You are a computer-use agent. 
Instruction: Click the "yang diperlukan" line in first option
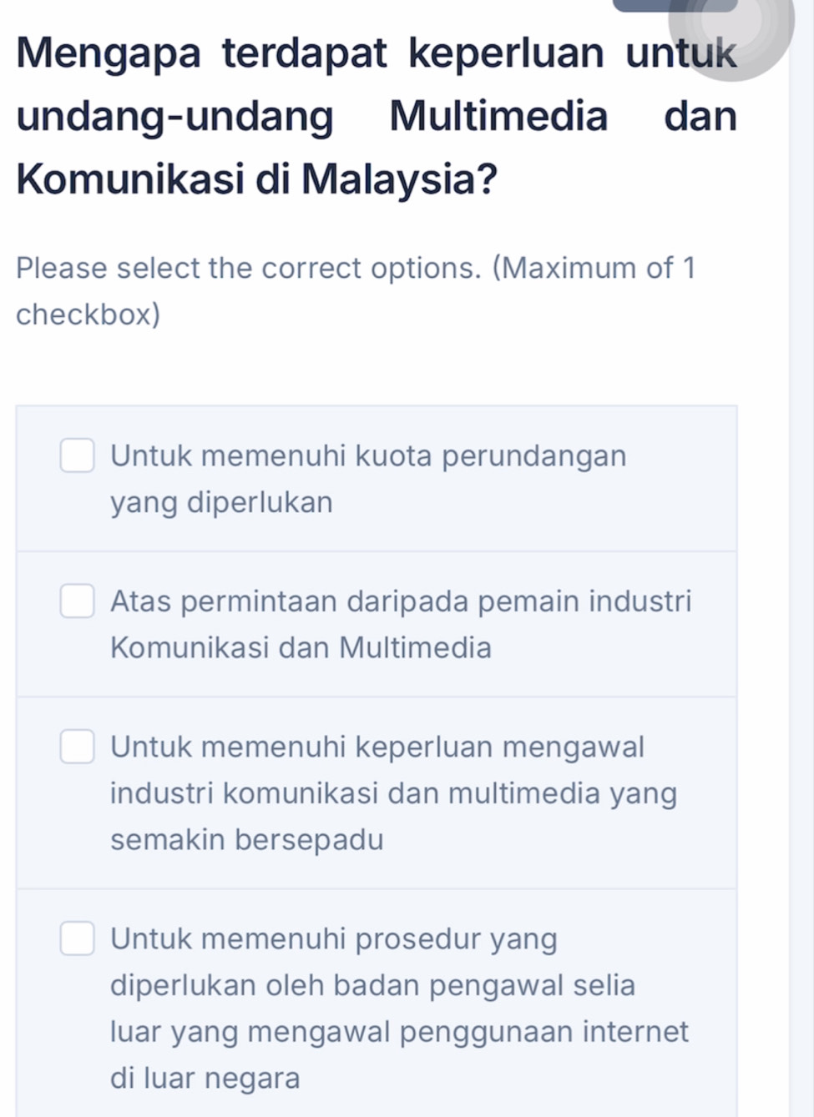(x=221, y=502)
